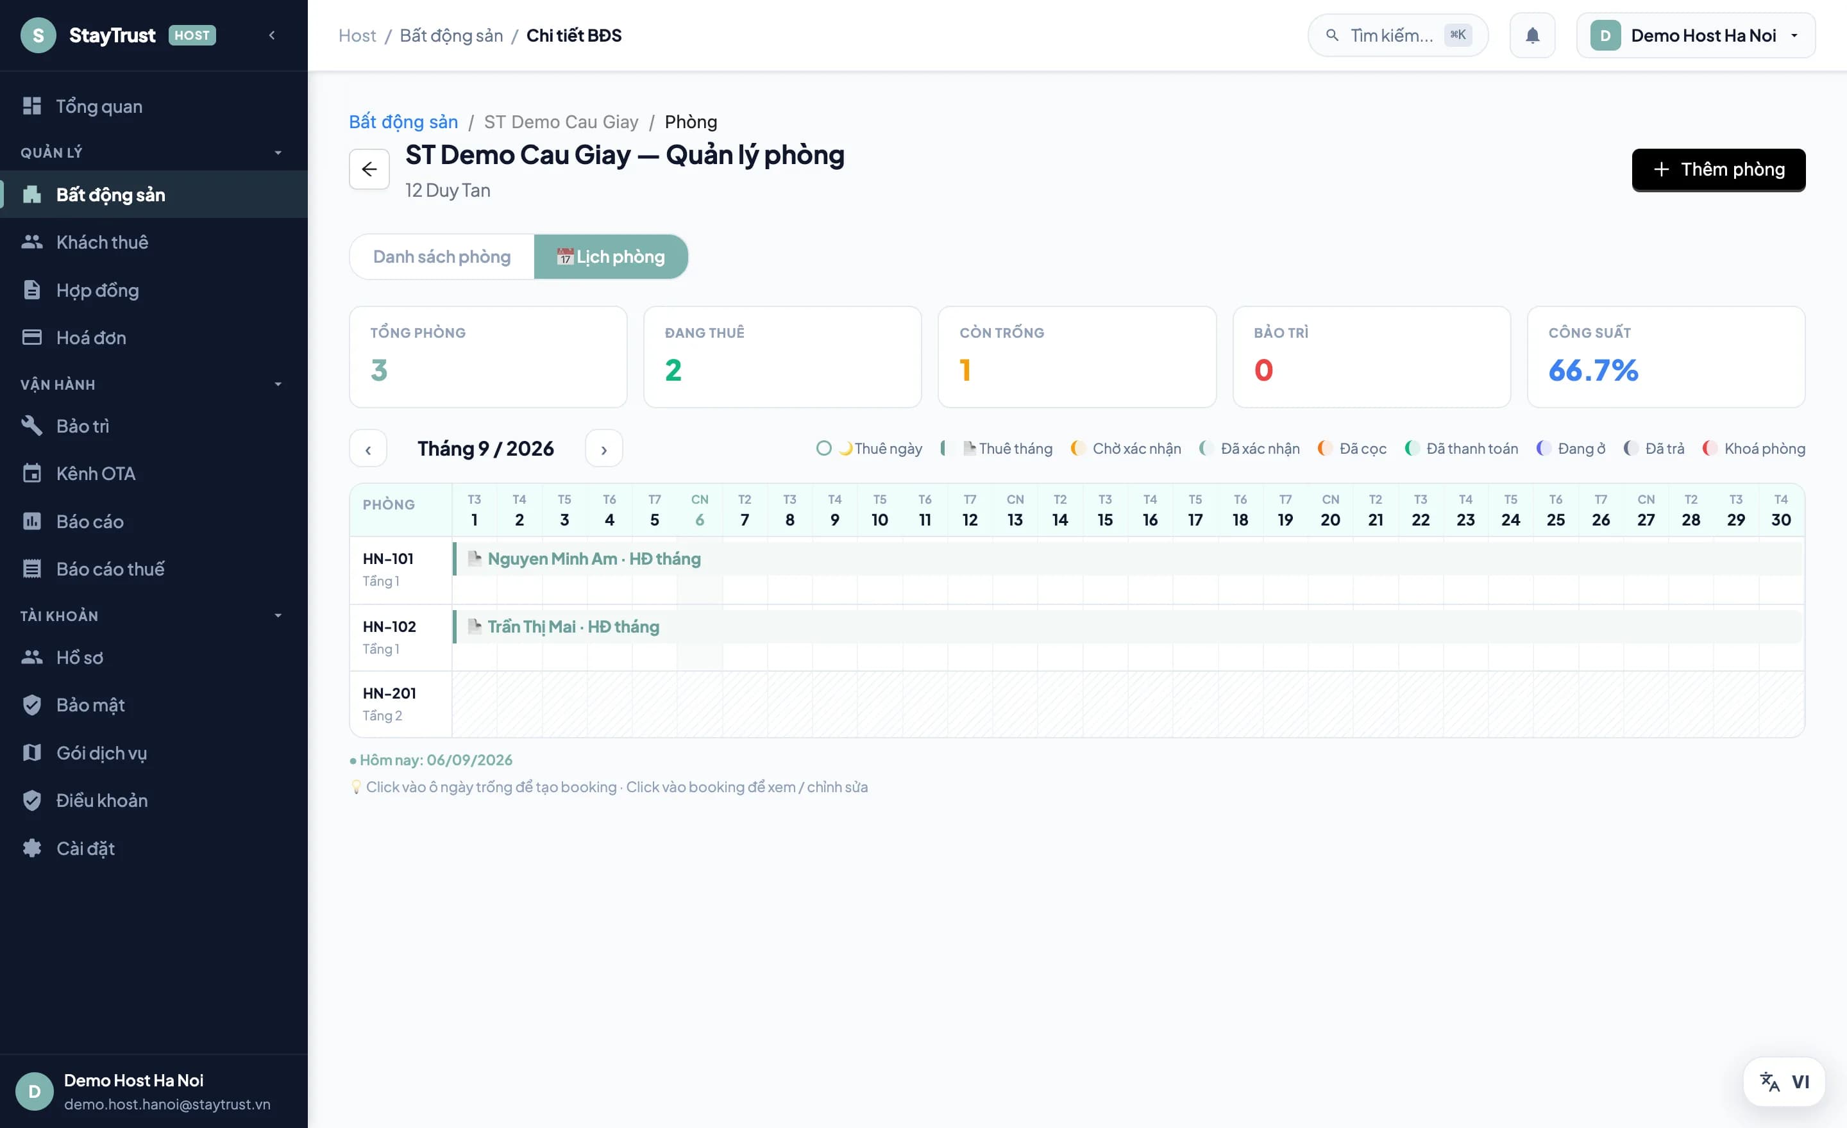This screenshot has height=1128, width=1847.
Task: Open language switcher VI
Action: tap(1784, 1082)
